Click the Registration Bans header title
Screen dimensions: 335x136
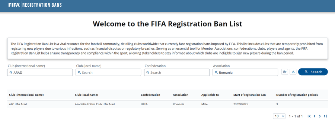tap(42, 5)
